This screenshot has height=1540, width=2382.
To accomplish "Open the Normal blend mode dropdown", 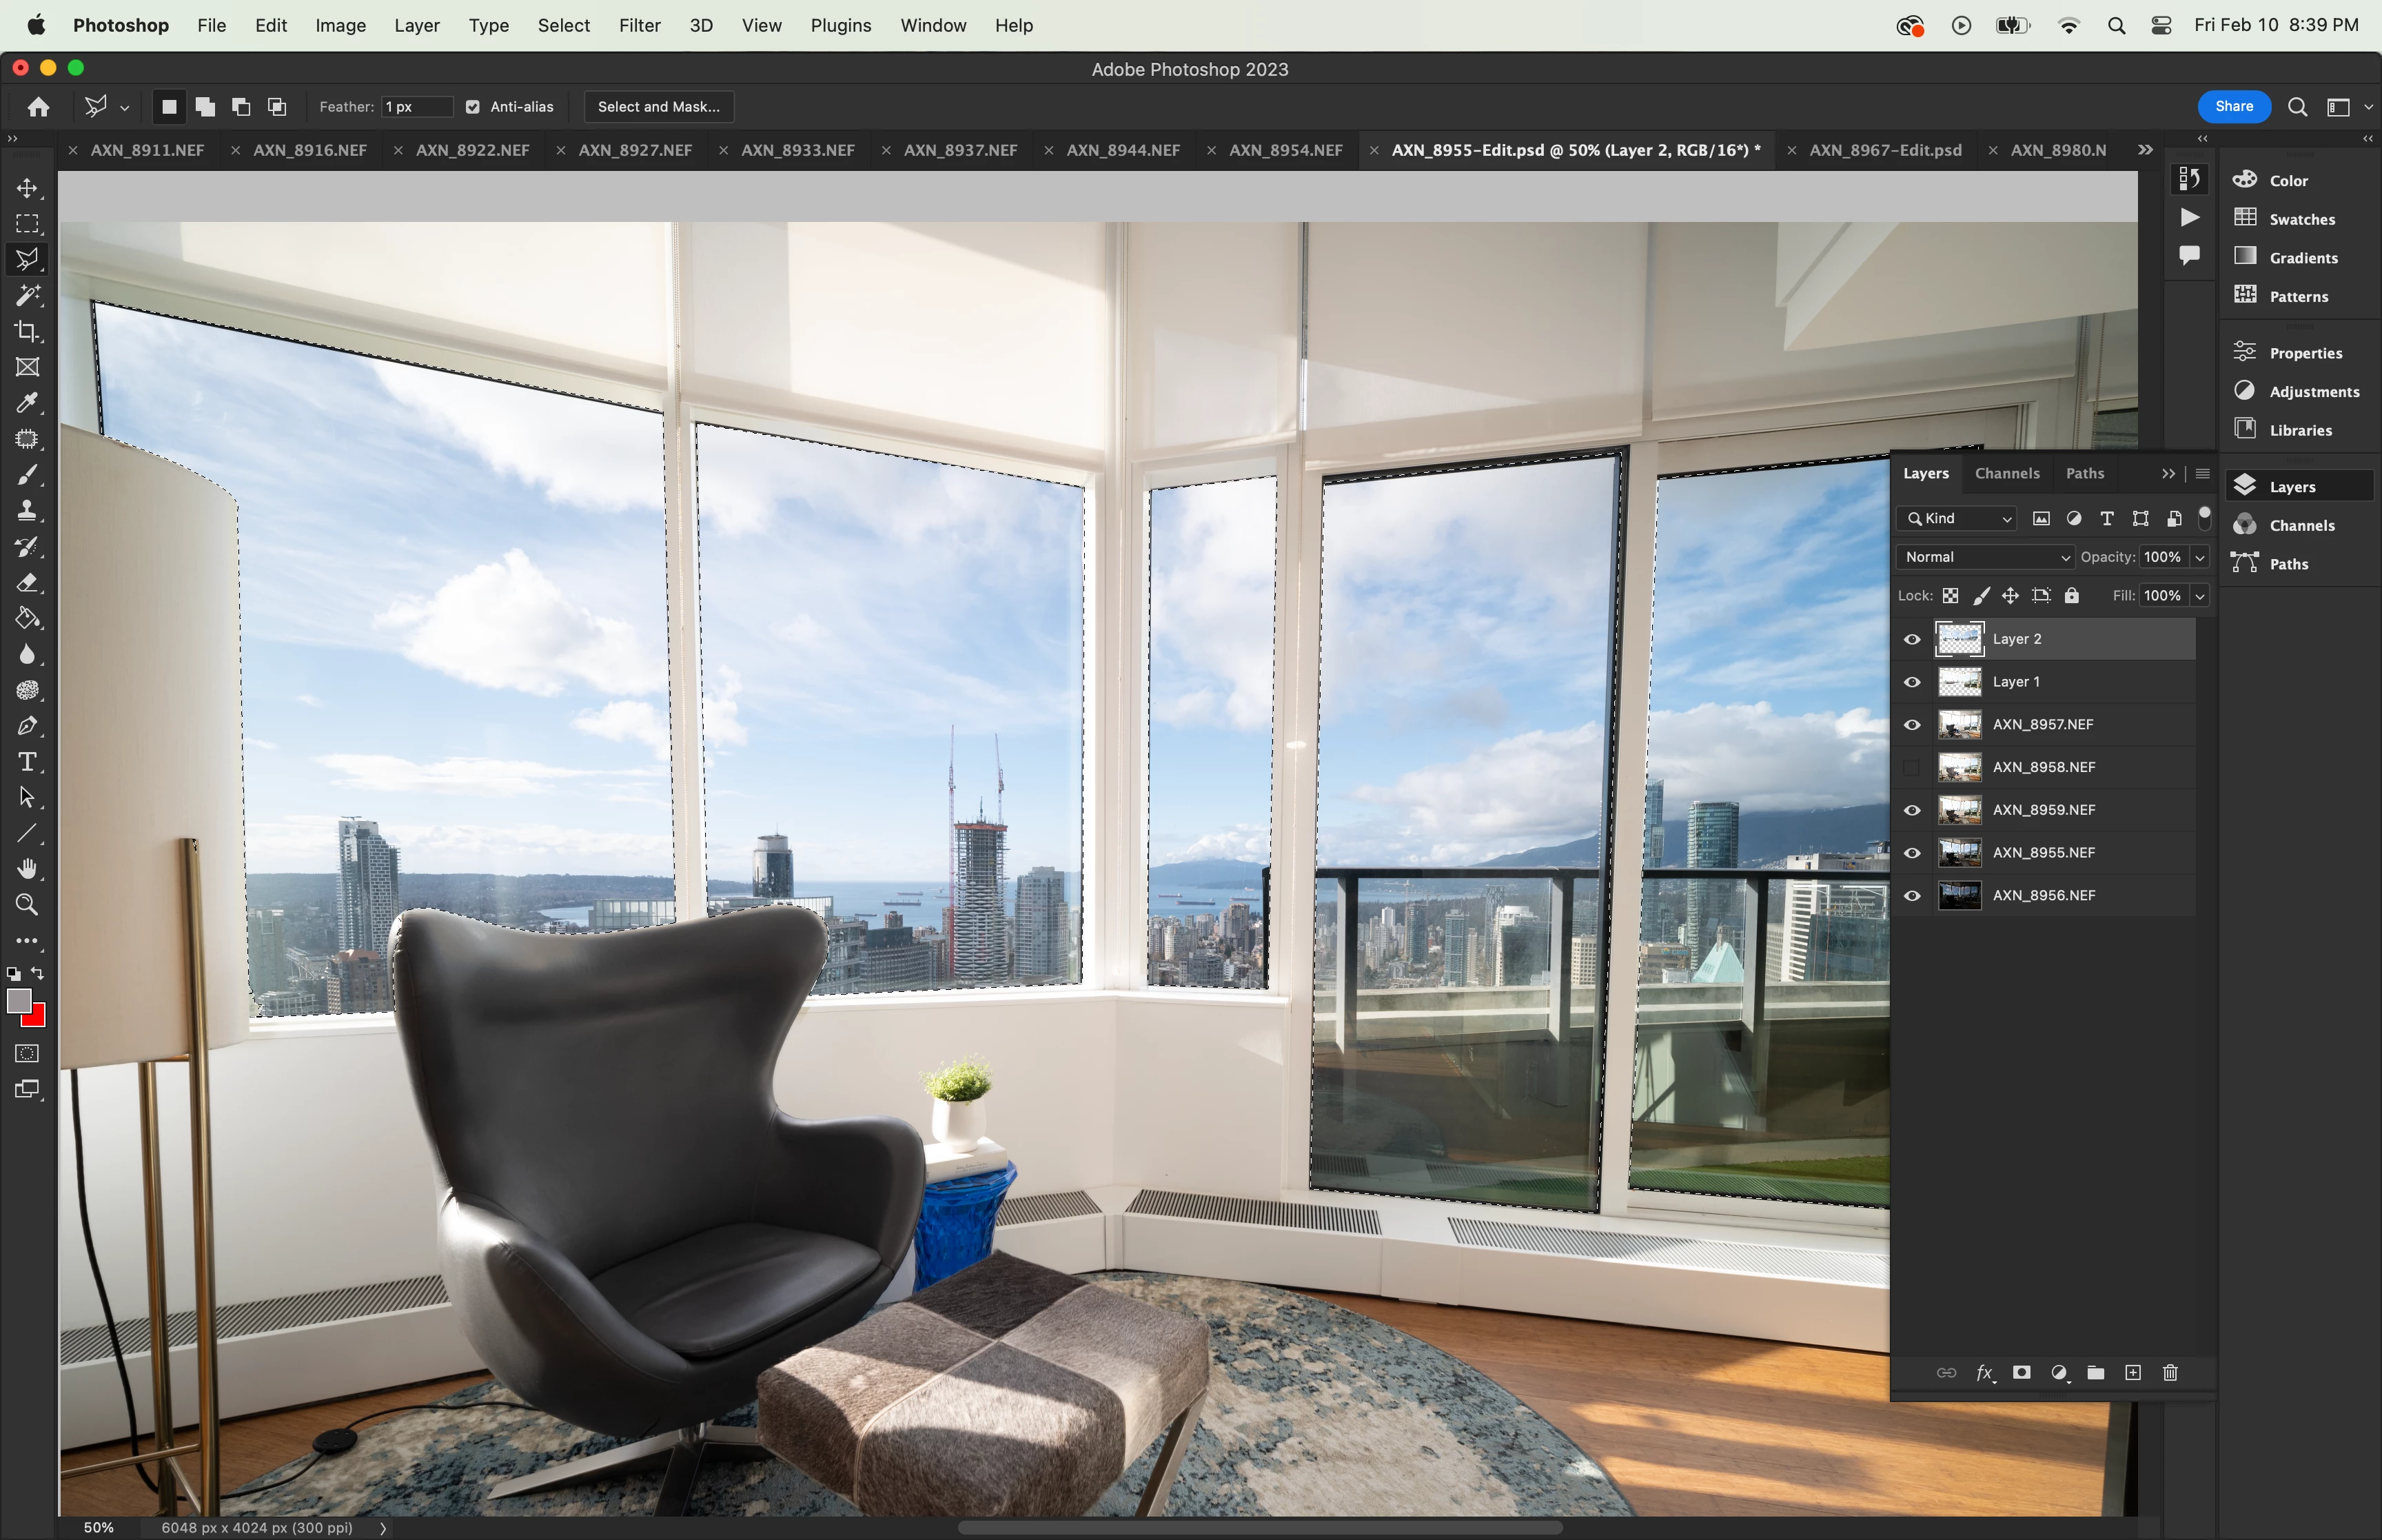I will [1985, 557].
